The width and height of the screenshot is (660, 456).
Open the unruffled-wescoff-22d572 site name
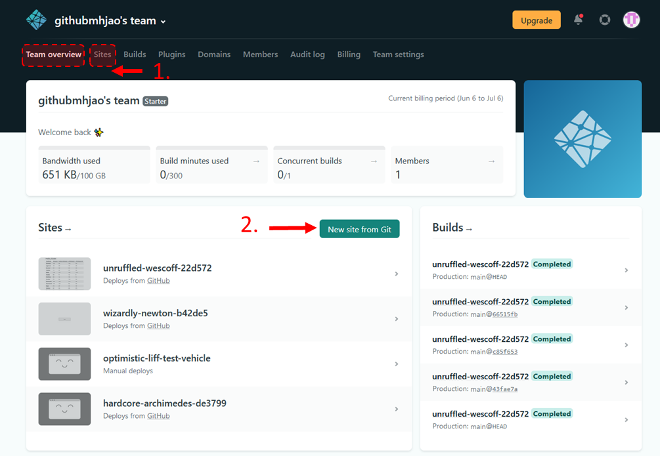[158, 268]
